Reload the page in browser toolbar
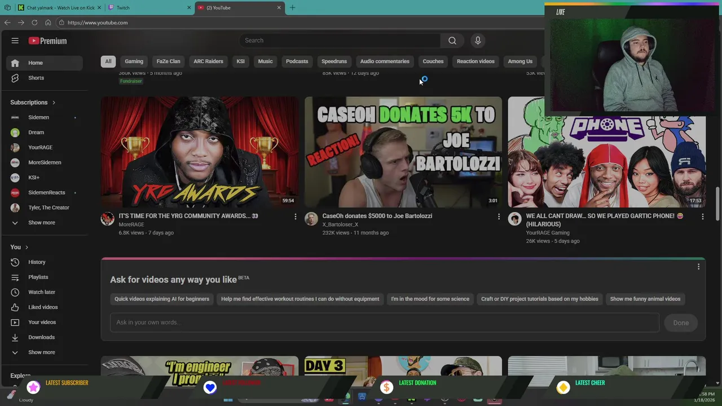Screen dimensions: 722x406 tap(34, 23)
